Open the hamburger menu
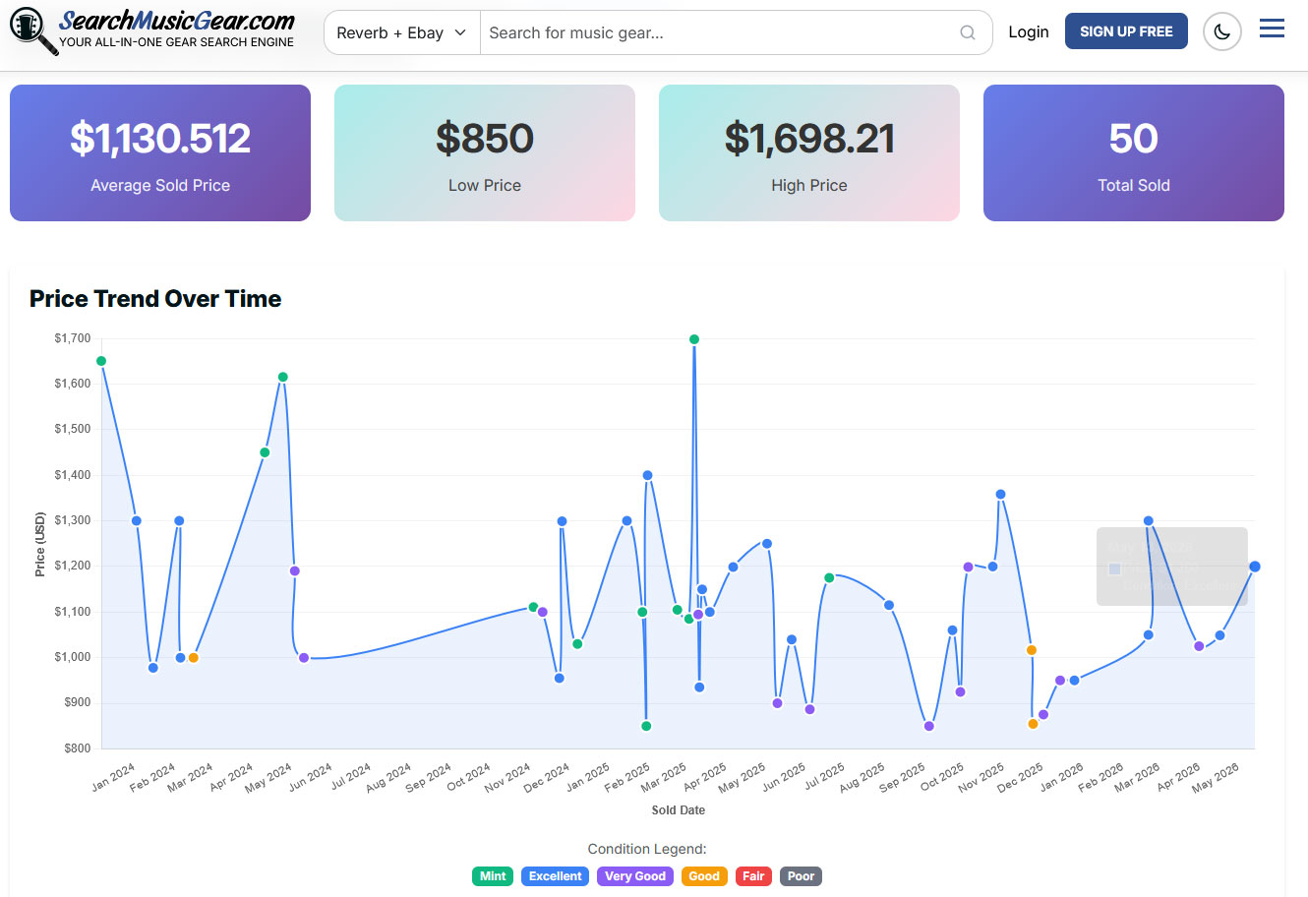 [1272, 29]
